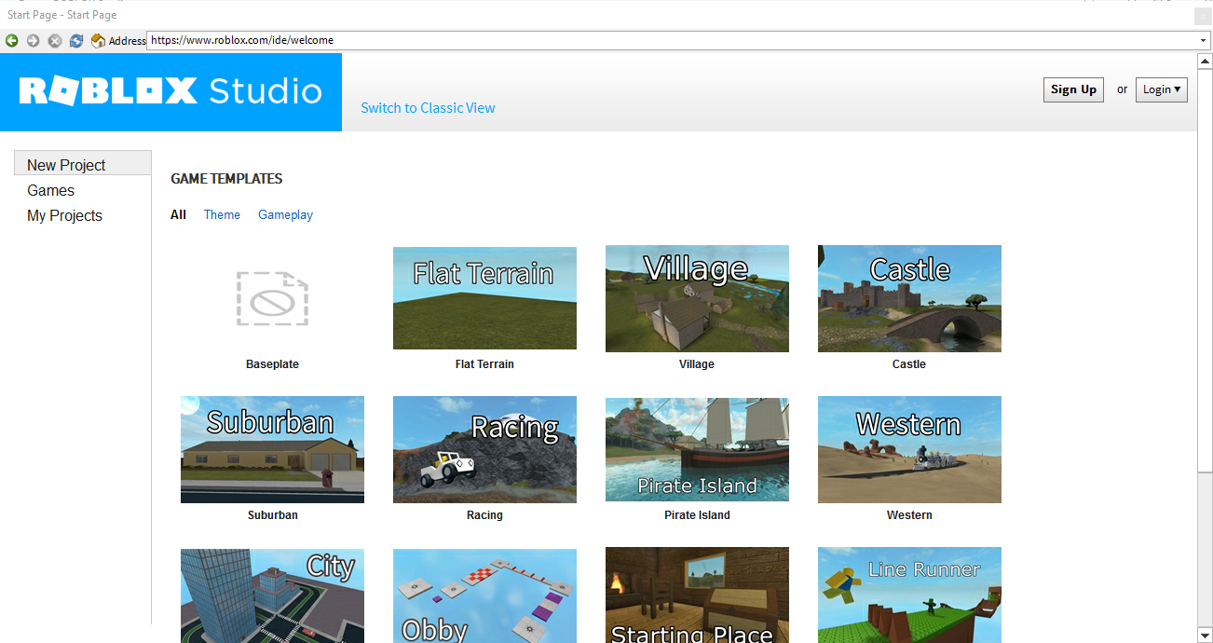Choose the Pirate Island template thumbnail
Screen dimensions: 1213x643
tap(697, 449)
